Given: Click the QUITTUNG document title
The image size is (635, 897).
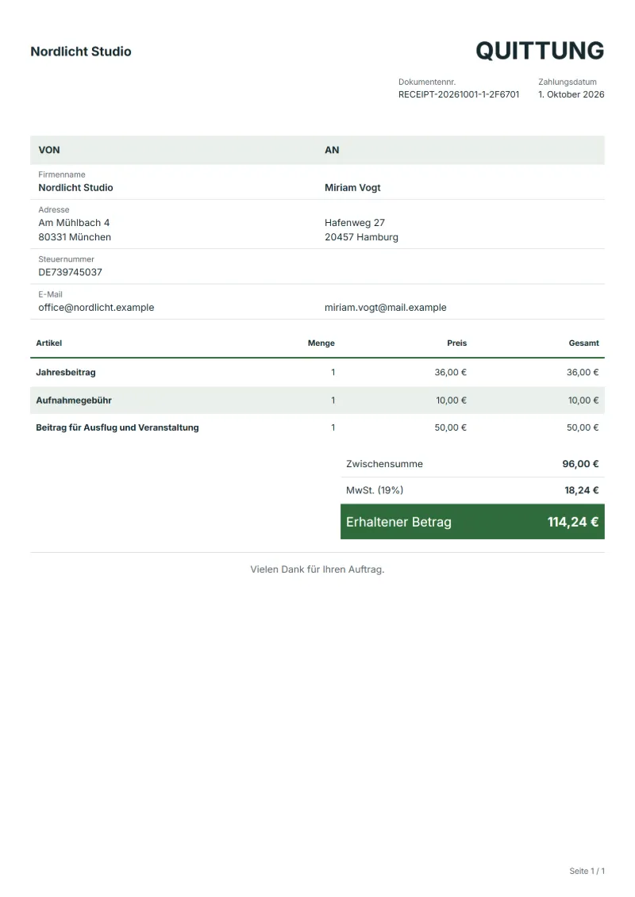Looking at the screenshot, I should [x=540, y=51].
